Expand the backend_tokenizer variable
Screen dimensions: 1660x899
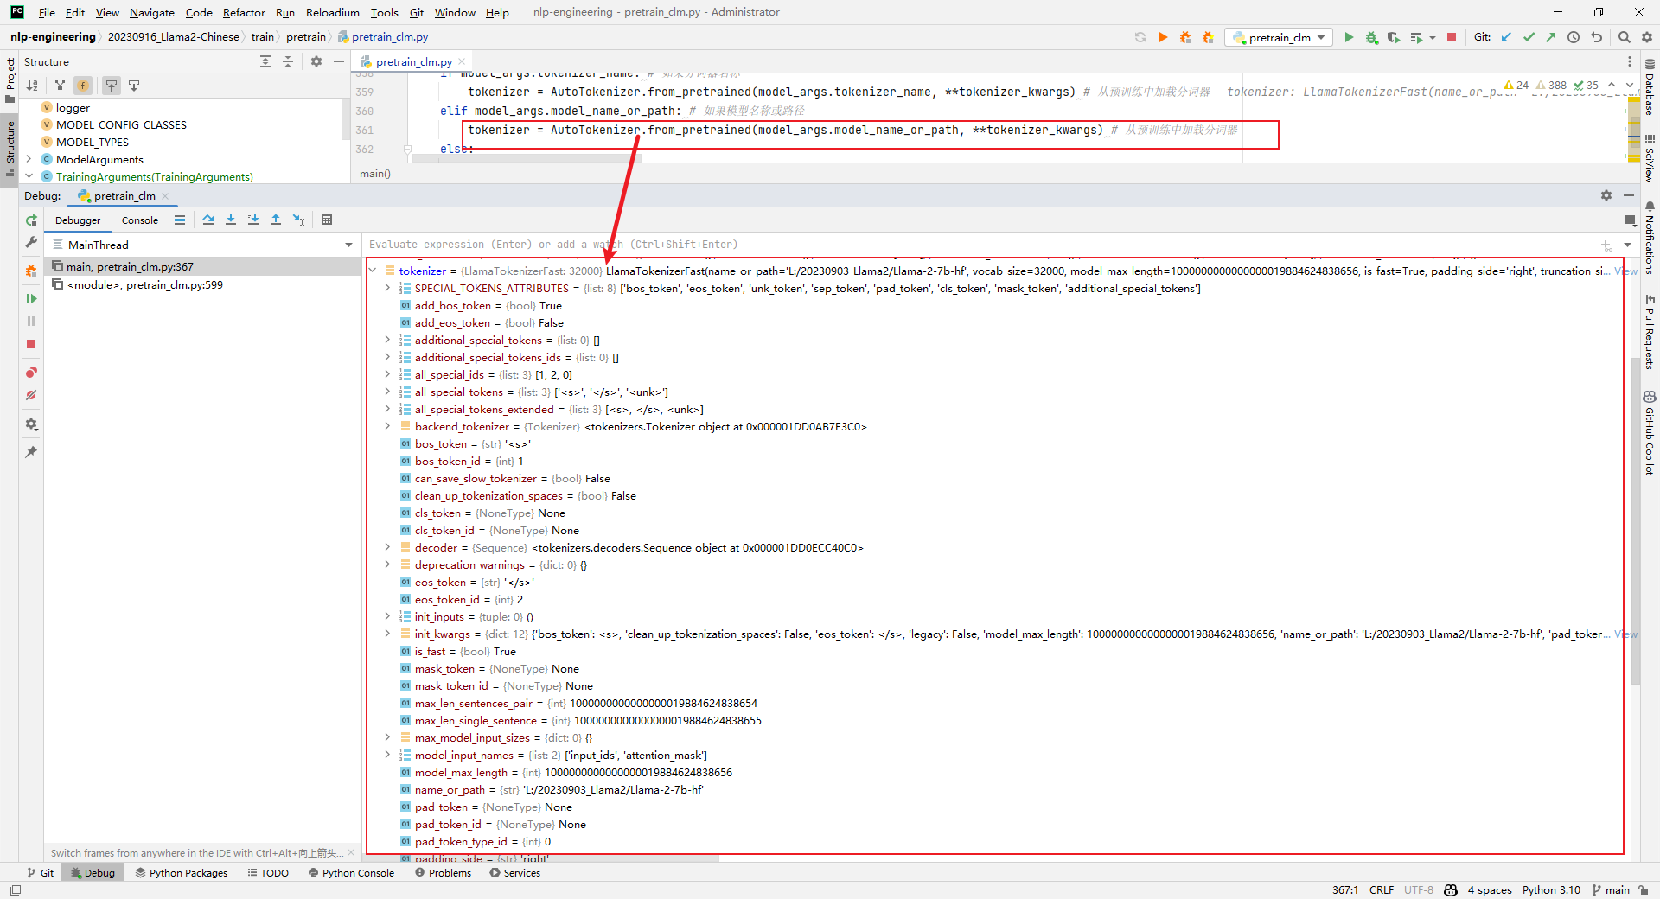coord(387,426)
